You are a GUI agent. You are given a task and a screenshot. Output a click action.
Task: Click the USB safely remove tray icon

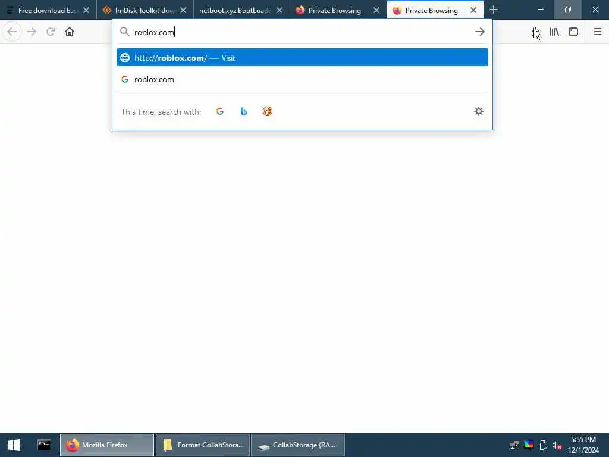(543, 445)
